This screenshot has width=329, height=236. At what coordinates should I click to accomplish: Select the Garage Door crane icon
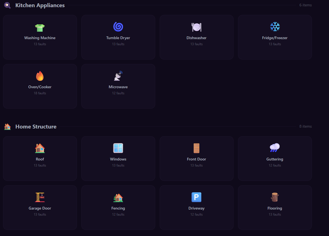(40, 197)
